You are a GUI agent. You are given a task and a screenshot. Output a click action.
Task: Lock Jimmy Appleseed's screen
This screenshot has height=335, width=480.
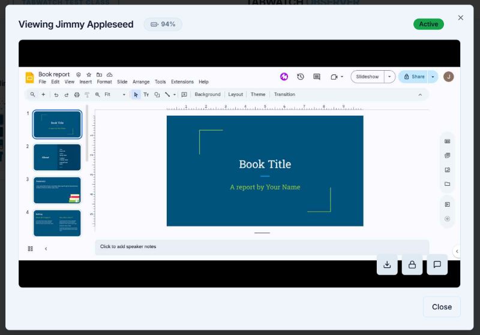(412, 264)
